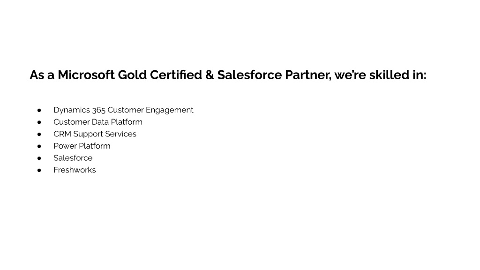Click the ampersand symbol in the heading
Viewport: 480px width, 270px height.
click(x=210, y=75)
